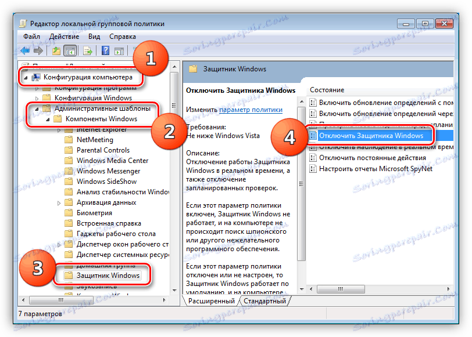
Task: Click the up-level folder toolbar icon
Action: click(x=55, y=50)
